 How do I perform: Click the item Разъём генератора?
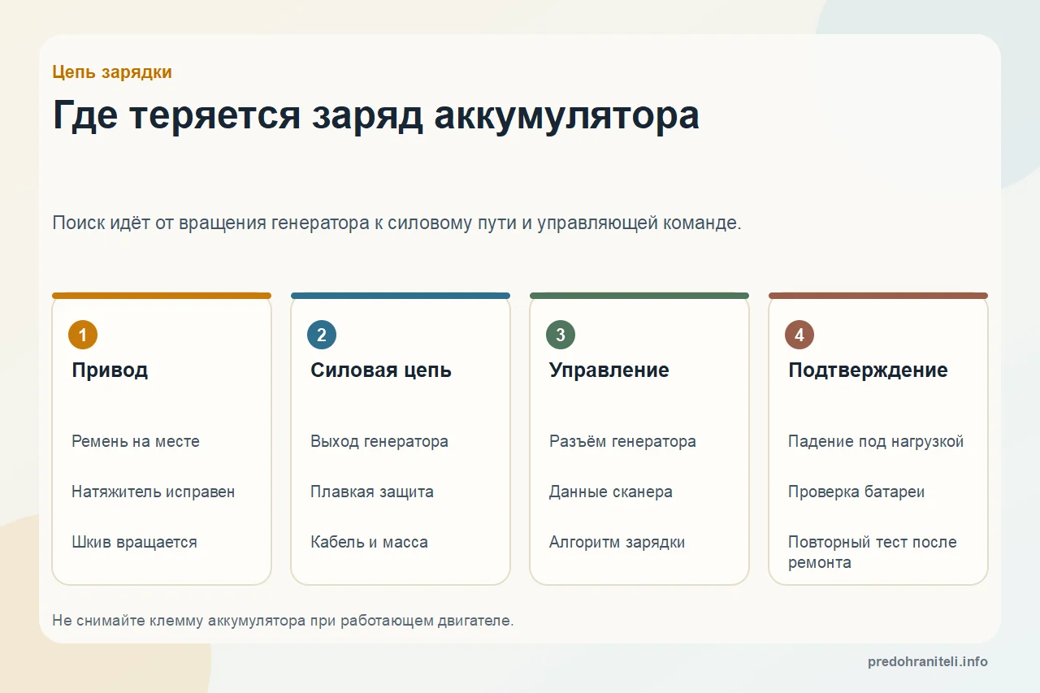click(x=622, y=441)
